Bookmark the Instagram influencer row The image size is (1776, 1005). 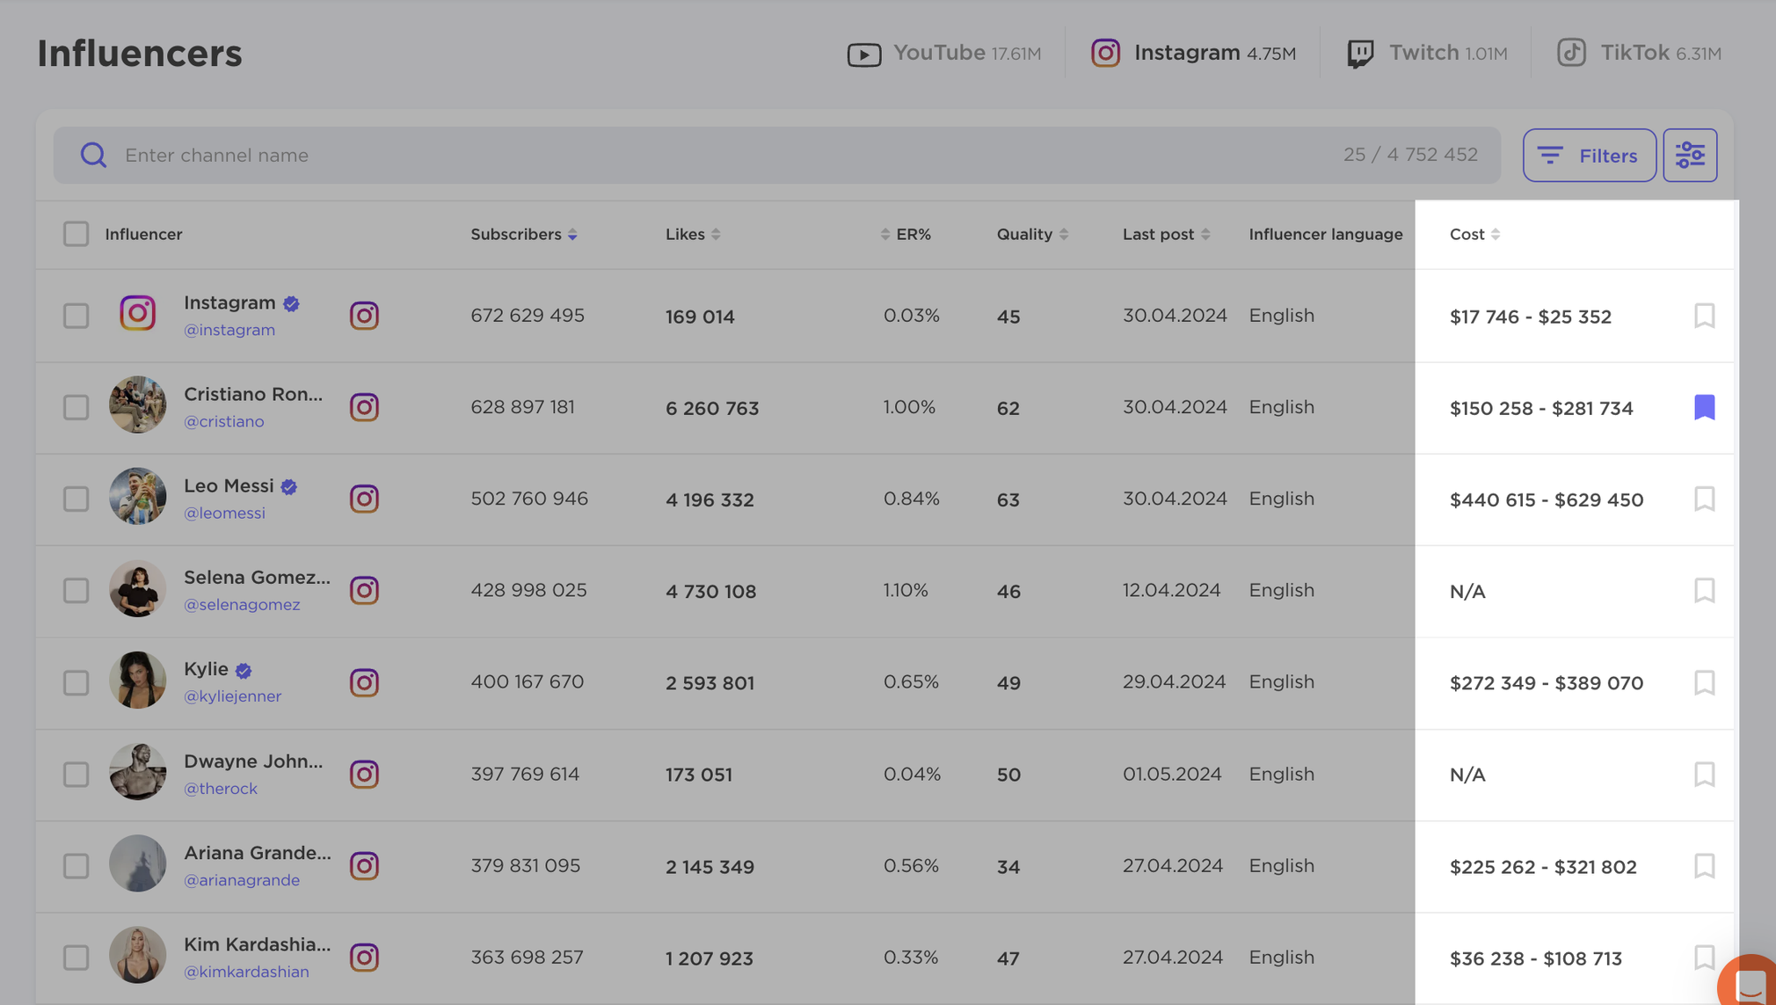pos(1703,316)
